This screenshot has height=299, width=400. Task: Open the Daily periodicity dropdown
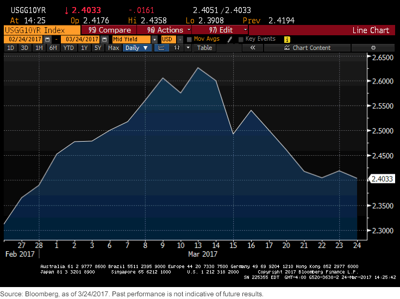pos(137,48)
